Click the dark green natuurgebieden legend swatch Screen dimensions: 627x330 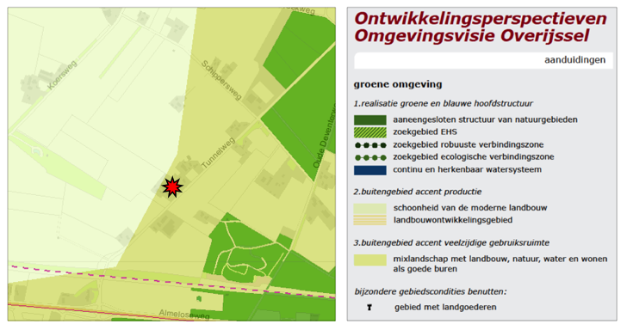369,119
